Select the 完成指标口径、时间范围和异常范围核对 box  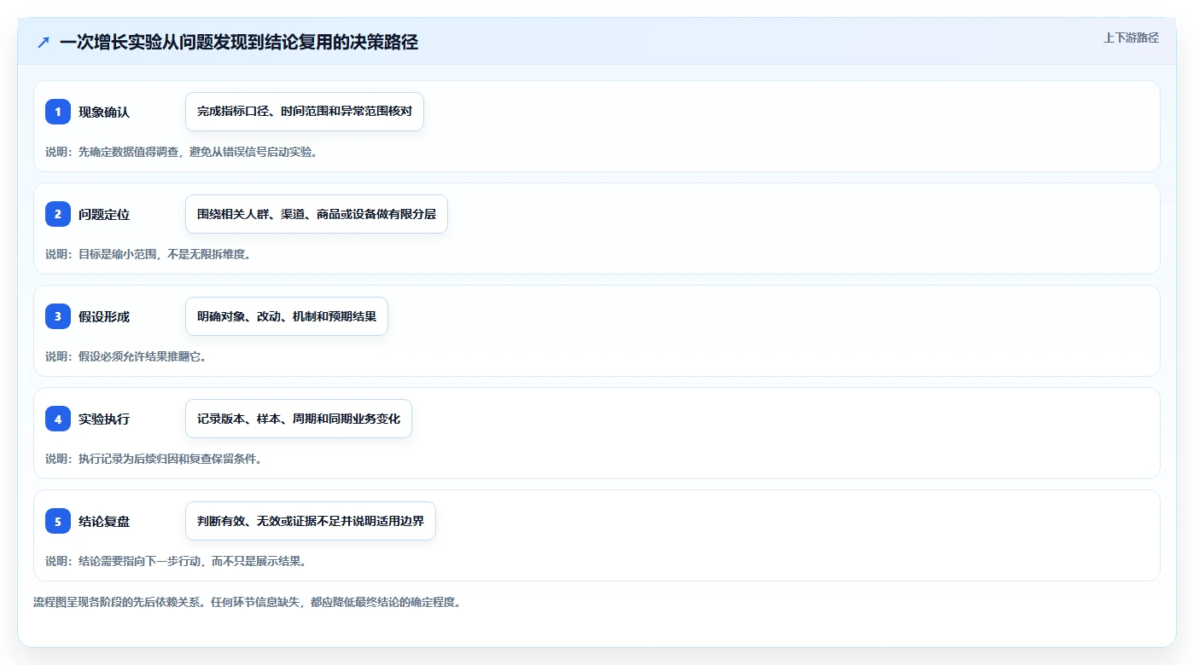pyautogui.click(x=305, y=112)
